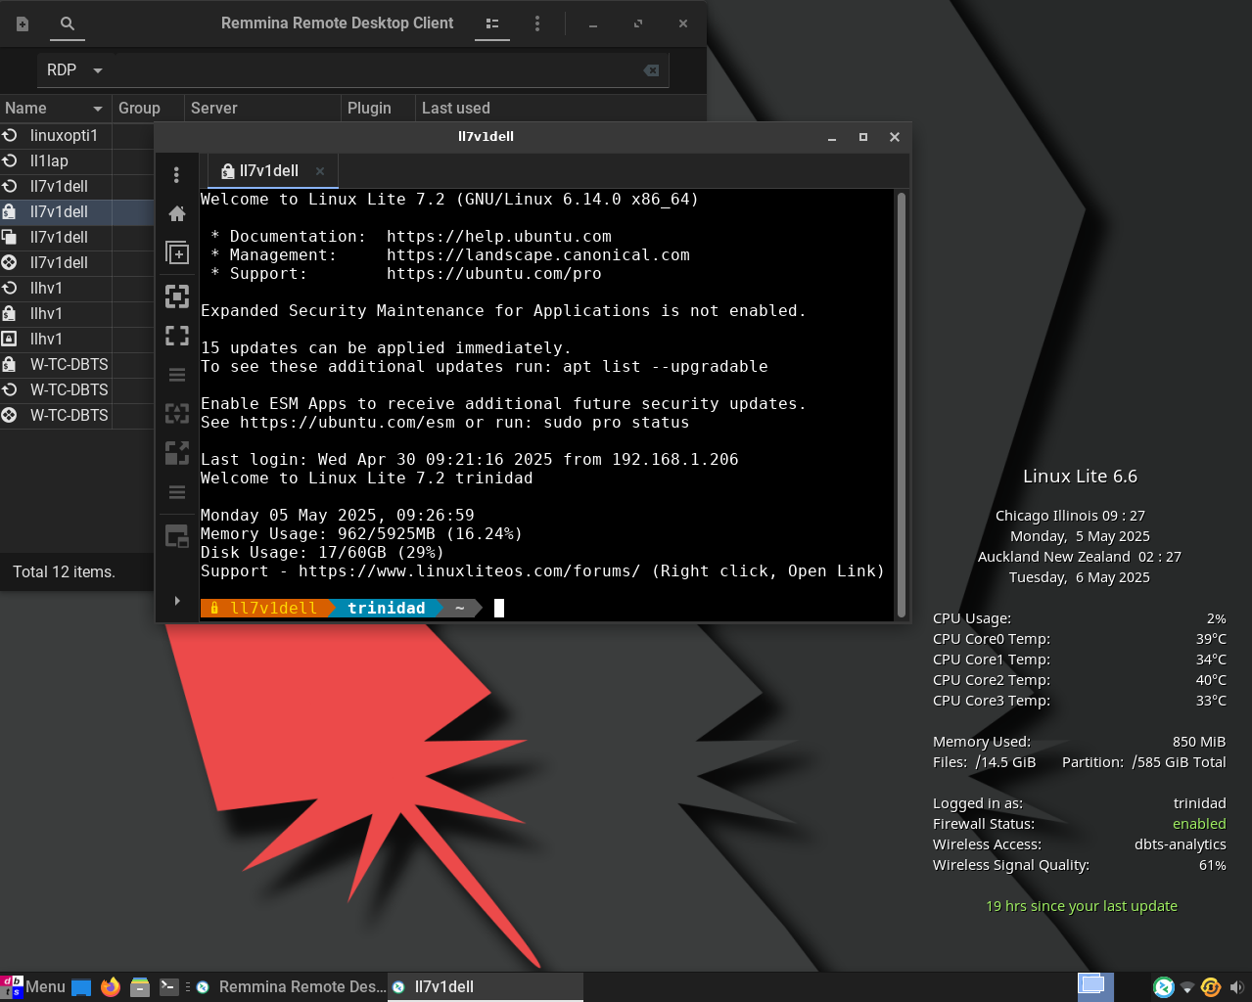Click the Plugin column header
1252x1002 pixels.
[377, 108]
